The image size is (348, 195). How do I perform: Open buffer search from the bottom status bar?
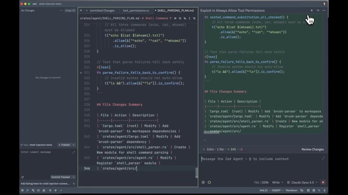point(50,190)
